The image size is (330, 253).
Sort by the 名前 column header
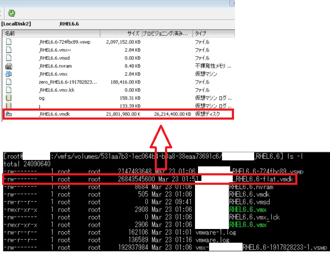(51, 33)
